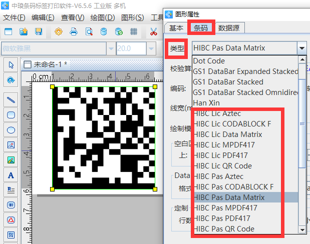Click the font size field 20.0
The height and width of the screenshot is (244, 310).
131,48
